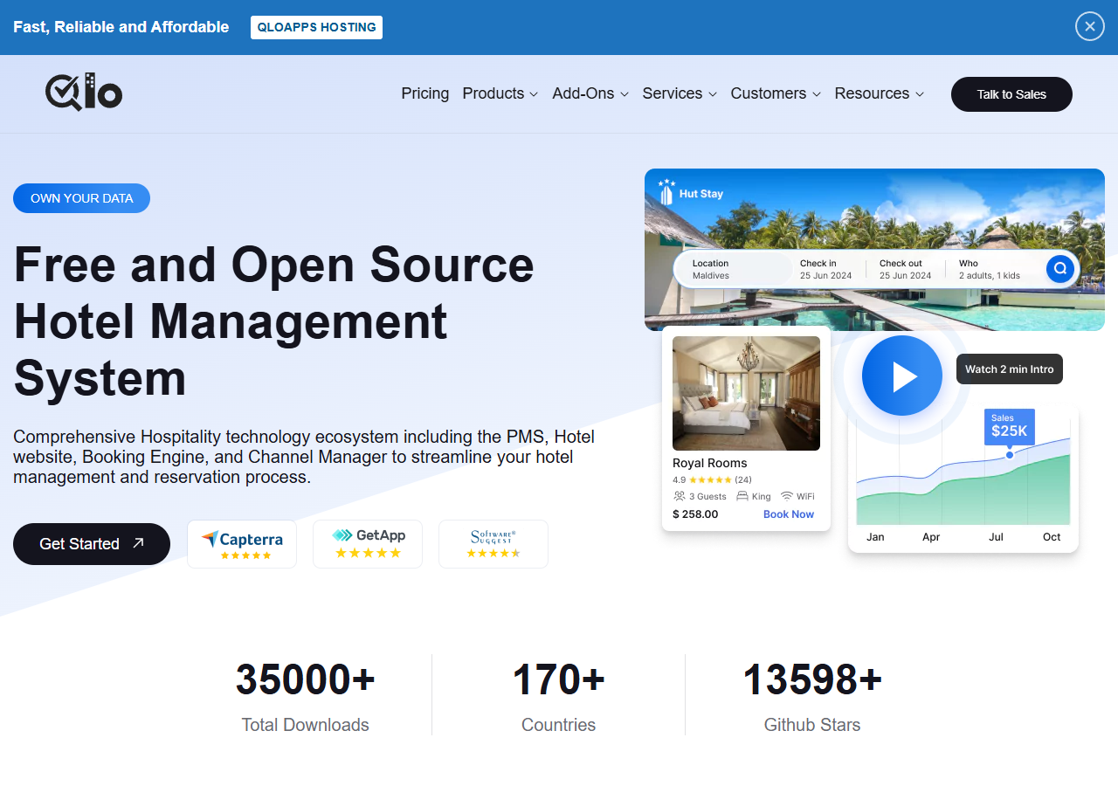Click the $ 258.00 price
The image size is (1118, 786).
tap(695, 514)
